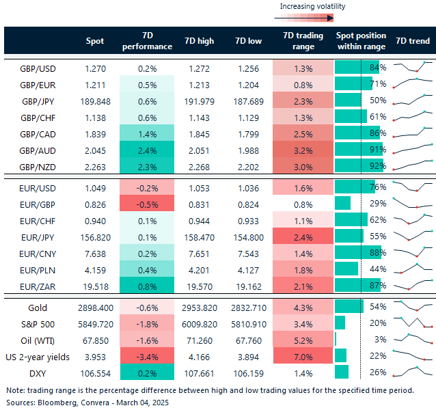This screenshot has width=436, height=408.
Task: Select the EUR/JPY row label
Action: click(x=38, y=238)
